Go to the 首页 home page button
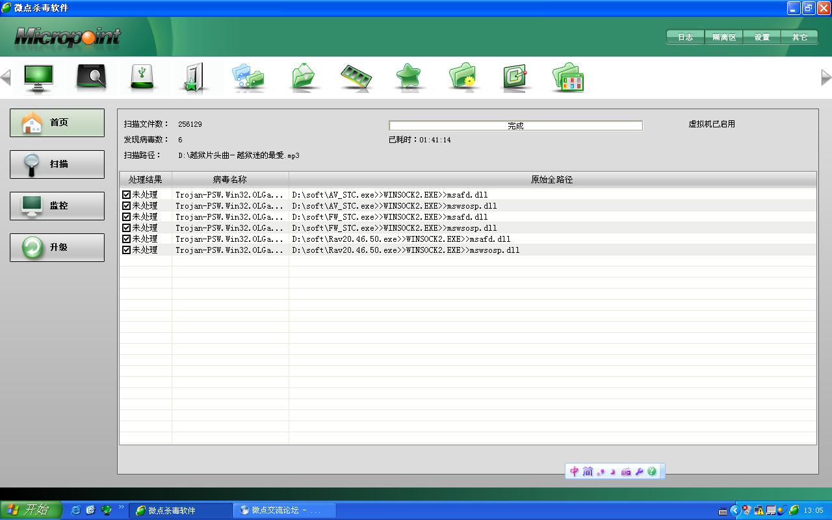This screenshot has height=520, width=832. 57,123
